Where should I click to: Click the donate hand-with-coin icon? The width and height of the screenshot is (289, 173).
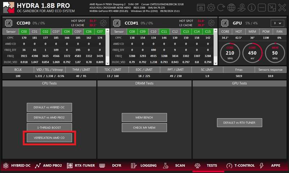point(242,8)
